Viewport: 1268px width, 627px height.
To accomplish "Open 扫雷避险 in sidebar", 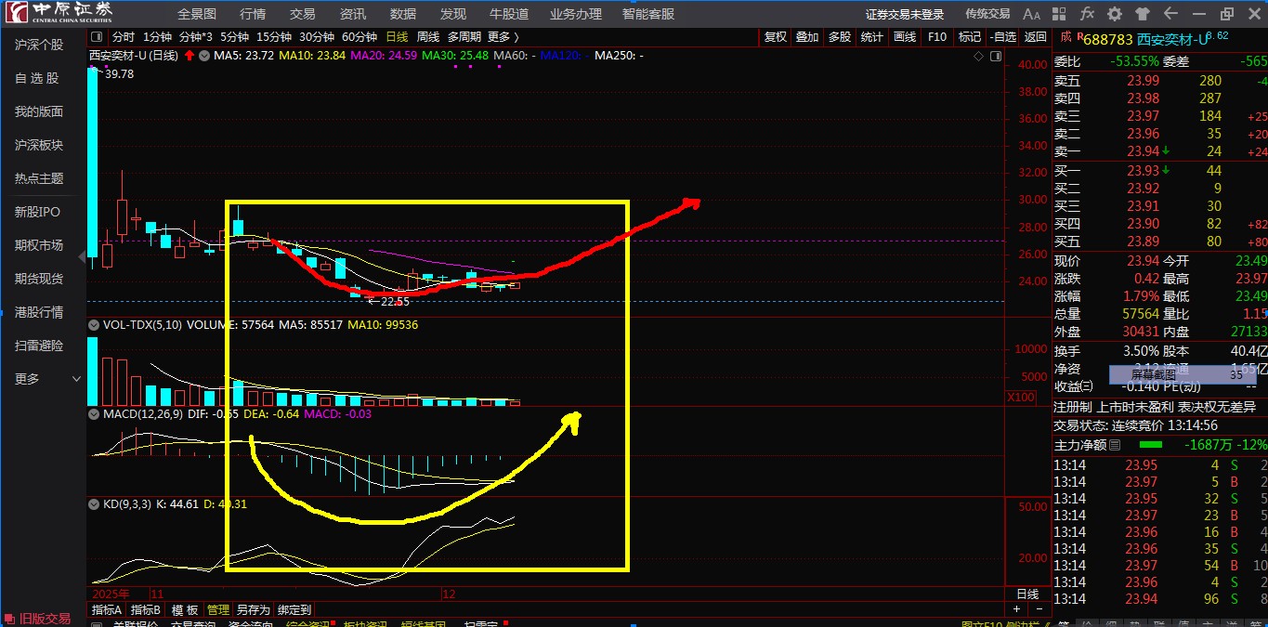I will 39,346.
